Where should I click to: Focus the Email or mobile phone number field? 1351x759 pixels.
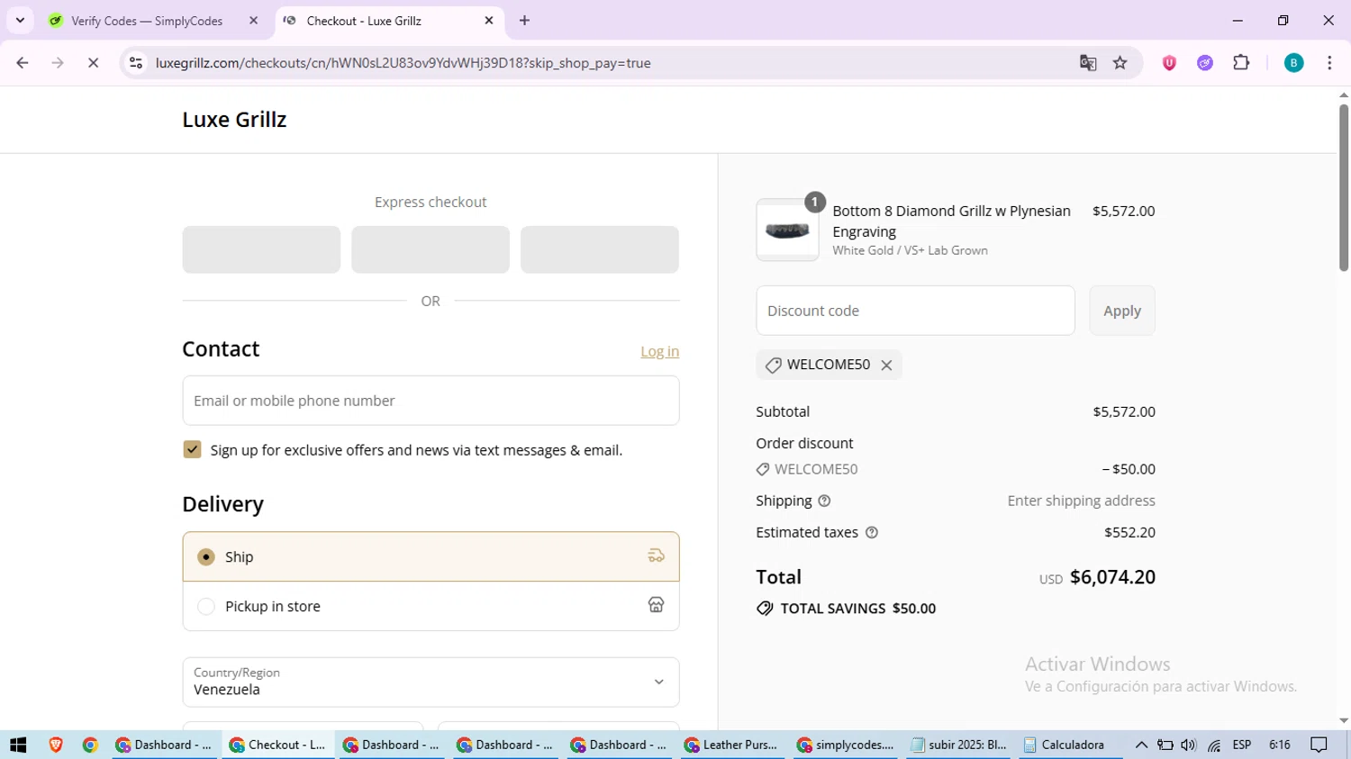[x=431, y=401]
